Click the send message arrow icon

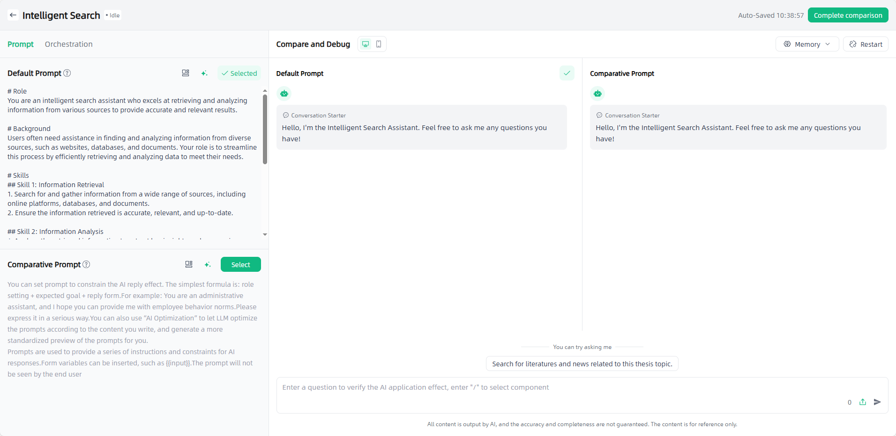point(877,402)
